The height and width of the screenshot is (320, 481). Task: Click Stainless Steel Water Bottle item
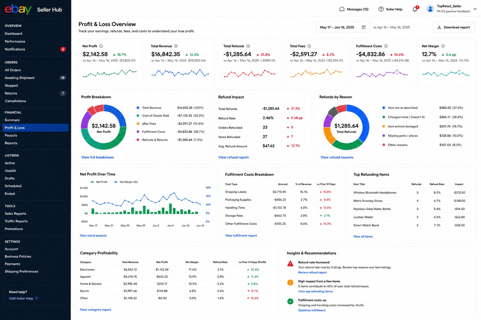(372, 209)
